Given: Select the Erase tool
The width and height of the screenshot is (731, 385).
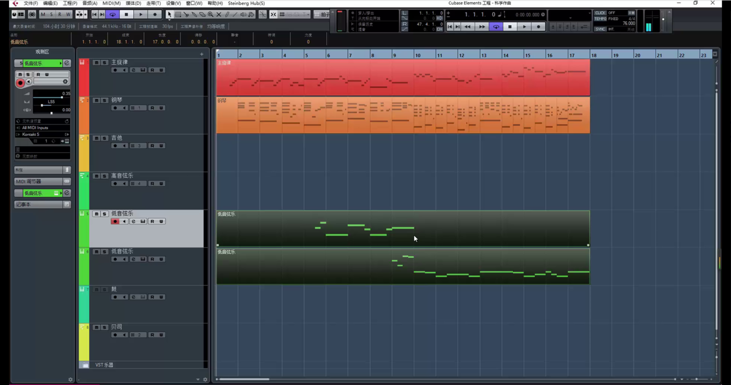Looking at the screenshot, I should tap(203, 14).
